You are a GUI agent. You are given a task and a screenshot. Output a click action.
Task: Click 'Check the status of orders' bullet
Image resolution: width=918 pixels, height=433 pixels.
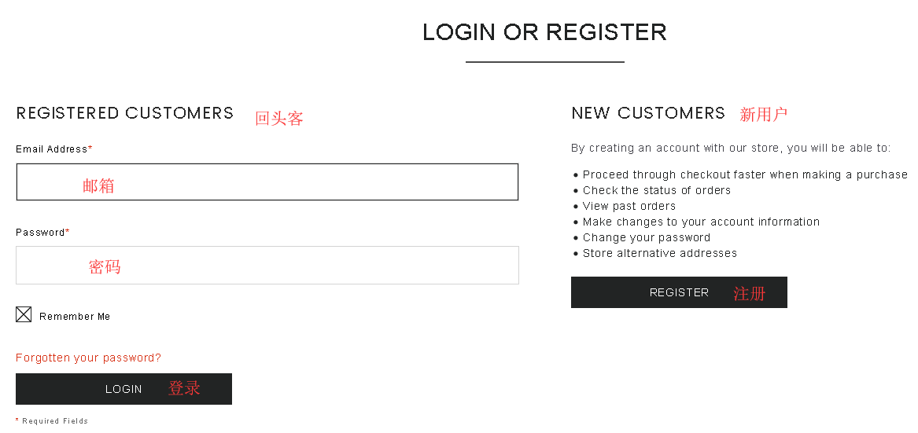[656, 190]
